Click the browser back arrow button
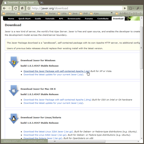 [x=4, y=8]
